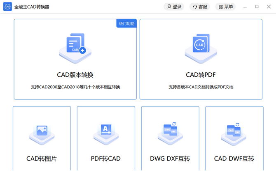Click the CAD DWF互转 label
Screen dimensions: 276x177
click(234, 159)
